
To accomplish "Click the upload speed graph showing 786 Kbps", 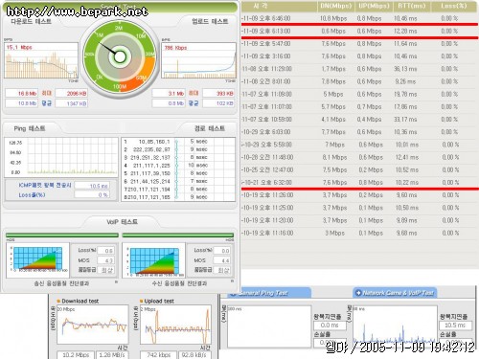I will pyautogui.click(x=199, y=60).
